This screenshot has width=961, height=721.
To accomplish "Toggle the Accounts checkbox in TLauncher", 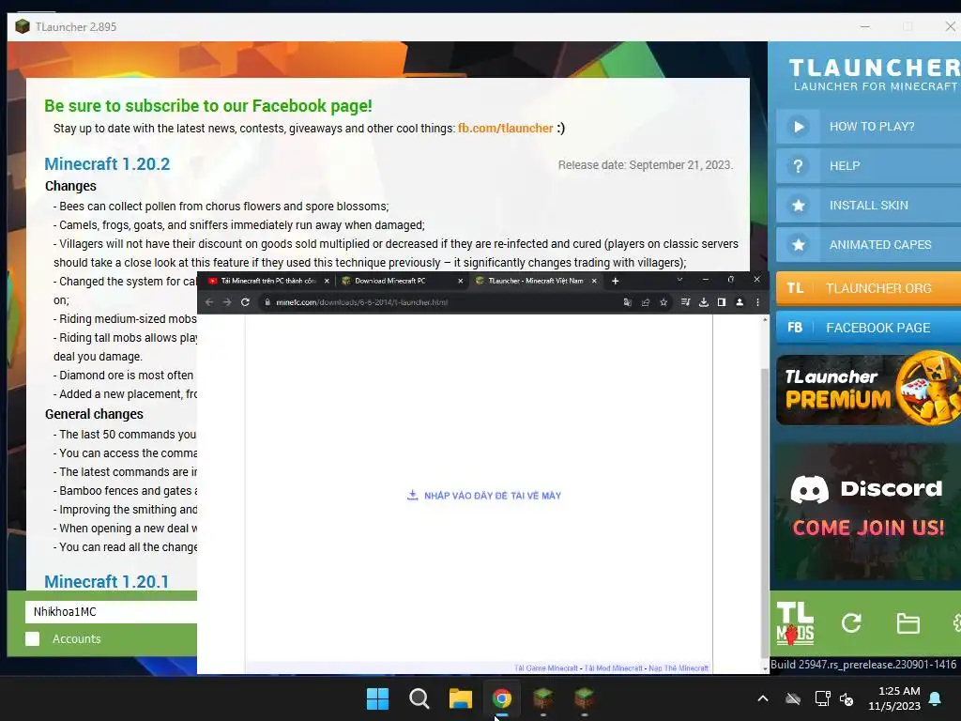I will click(x=33, y=638).
